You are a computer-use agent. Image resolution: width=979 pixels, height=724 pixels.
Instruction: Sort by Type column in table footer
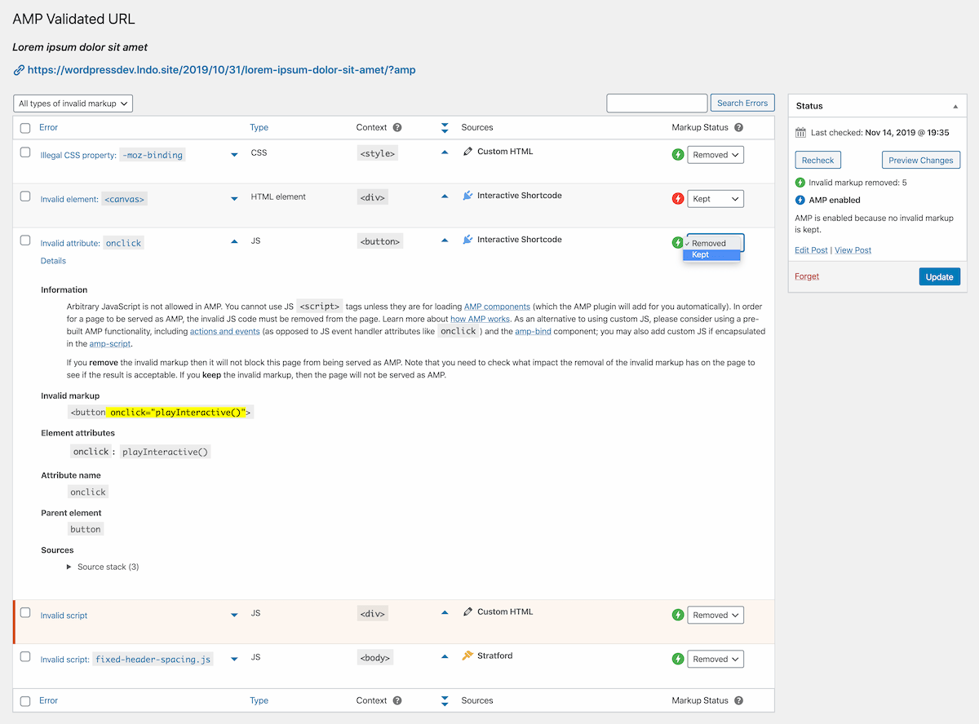(259, 701)
